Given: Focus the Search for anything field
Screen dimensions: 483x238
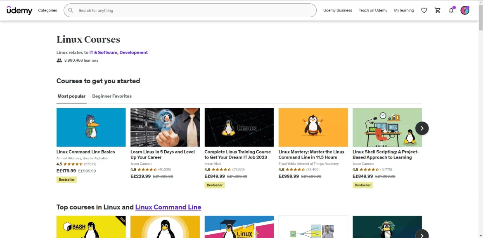Looking at the screenshot, I should [190, 10].
